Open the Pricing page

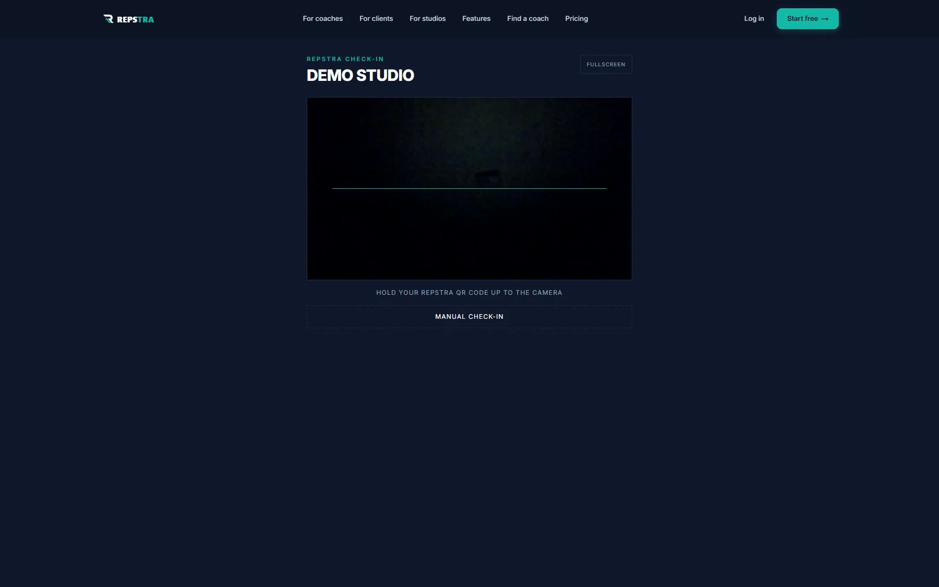(x=576, y=19)
